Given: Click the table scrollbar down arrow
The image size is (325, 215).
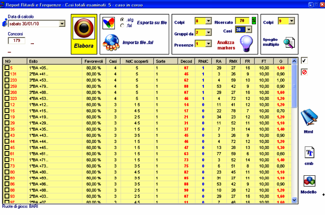Looking at the screenshot, I should (294, 200).
